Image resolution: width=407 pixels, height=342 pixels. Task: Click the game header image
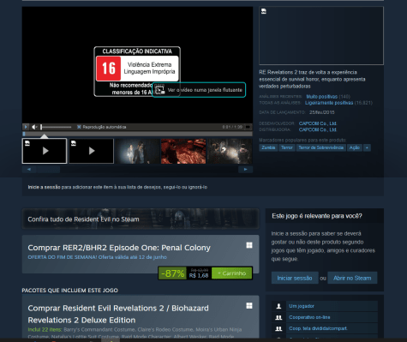(x=321, y=36)
